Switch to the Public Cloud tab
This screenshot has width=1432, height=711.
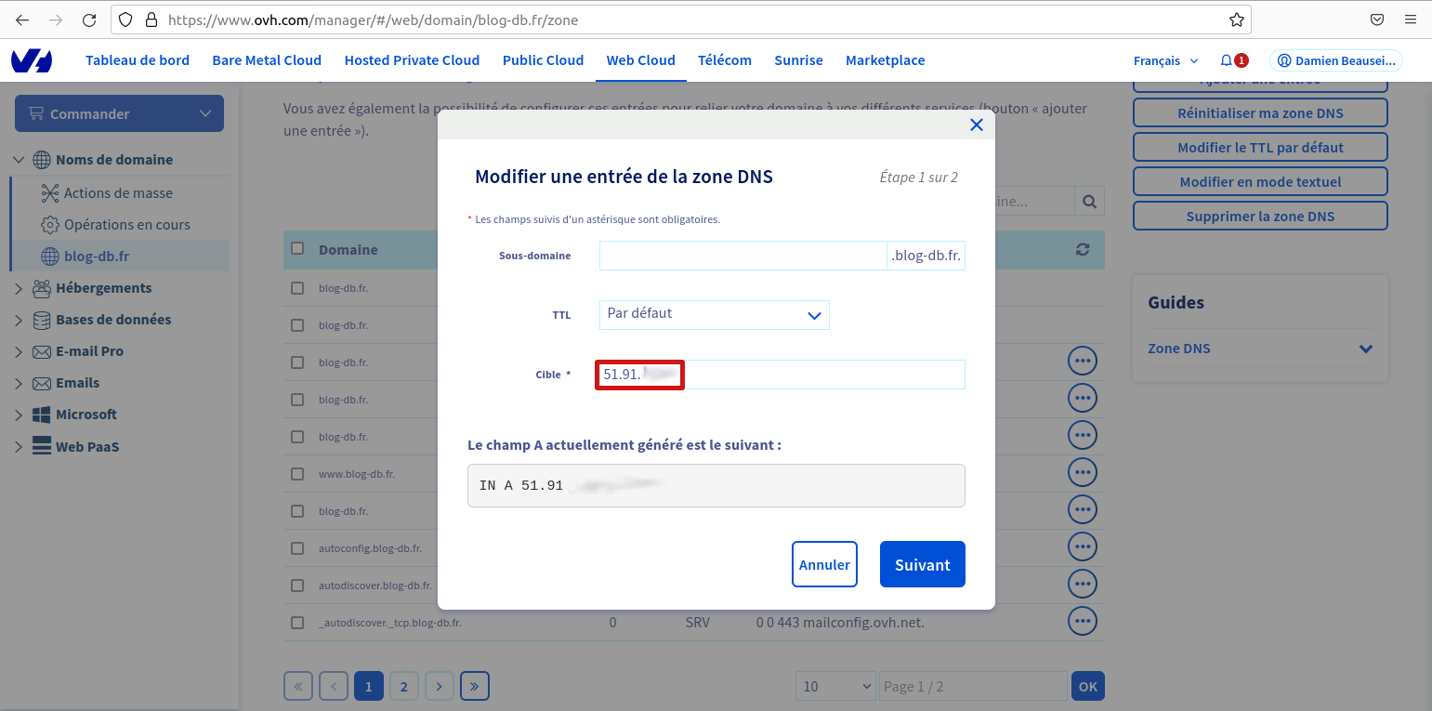coord(543,60)
